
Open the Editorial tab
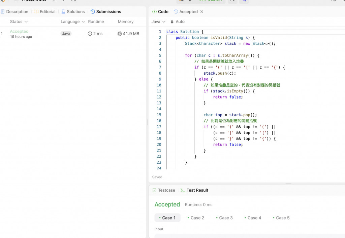pos(45,12)
